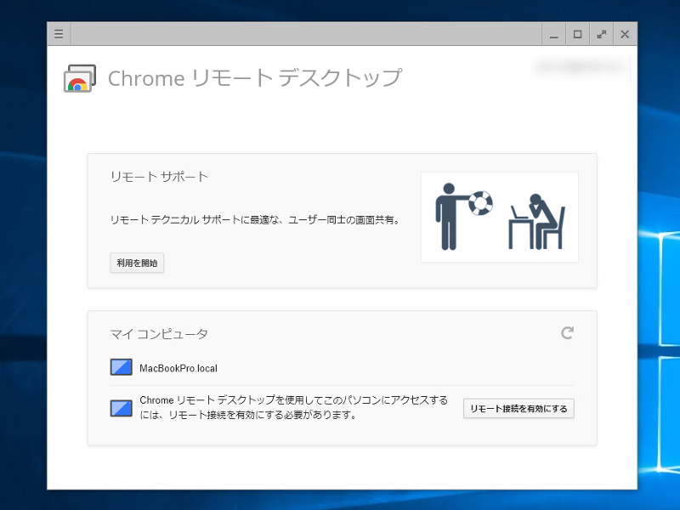
Task: Connect to MacBookPro.local
Action: click(178, 368)
